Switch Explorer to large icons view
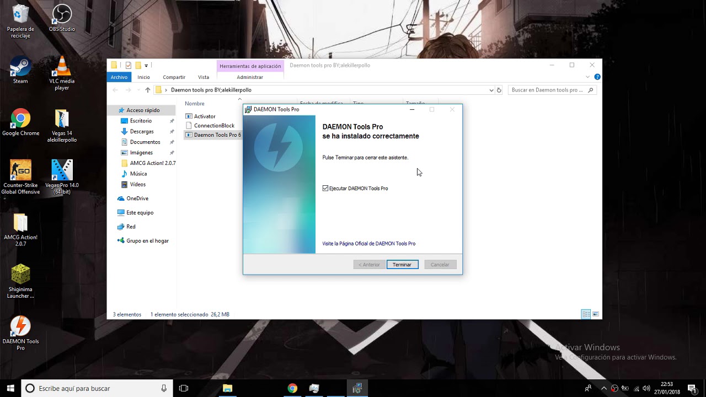Screen dimensions: 706x397 coord(596,314)
